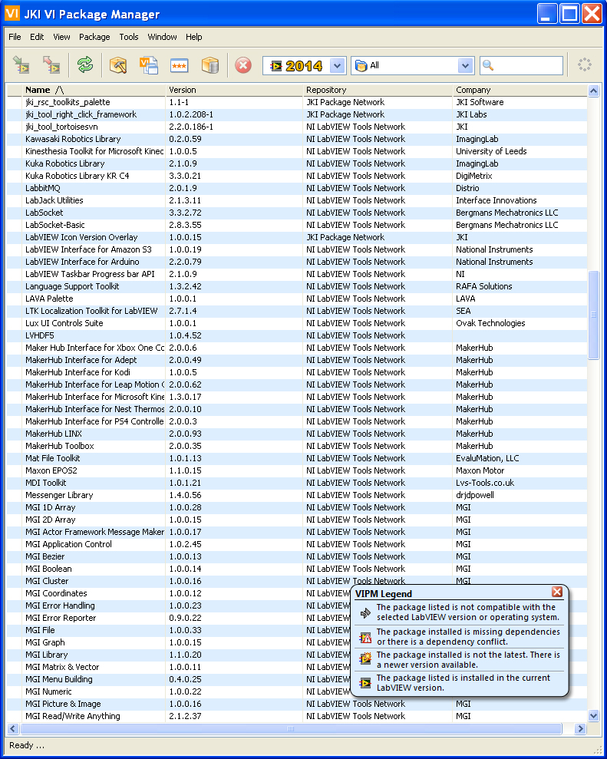
Task: Select the MGI Read/Write Anything package
Action: pos(72,716)
